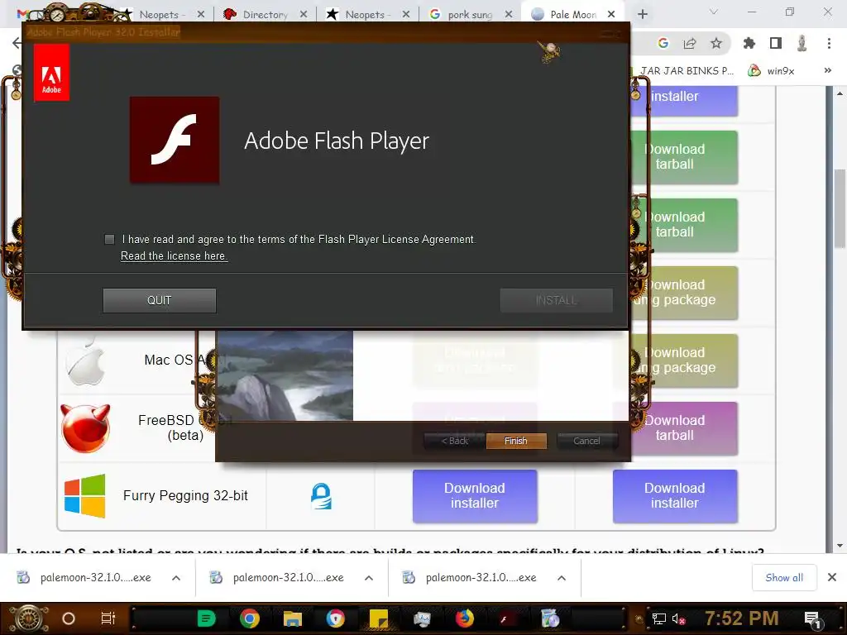The image size is (847, 635).
Task: Click the greyed-out INSTALL button
Action: click(x=556, y=300)
